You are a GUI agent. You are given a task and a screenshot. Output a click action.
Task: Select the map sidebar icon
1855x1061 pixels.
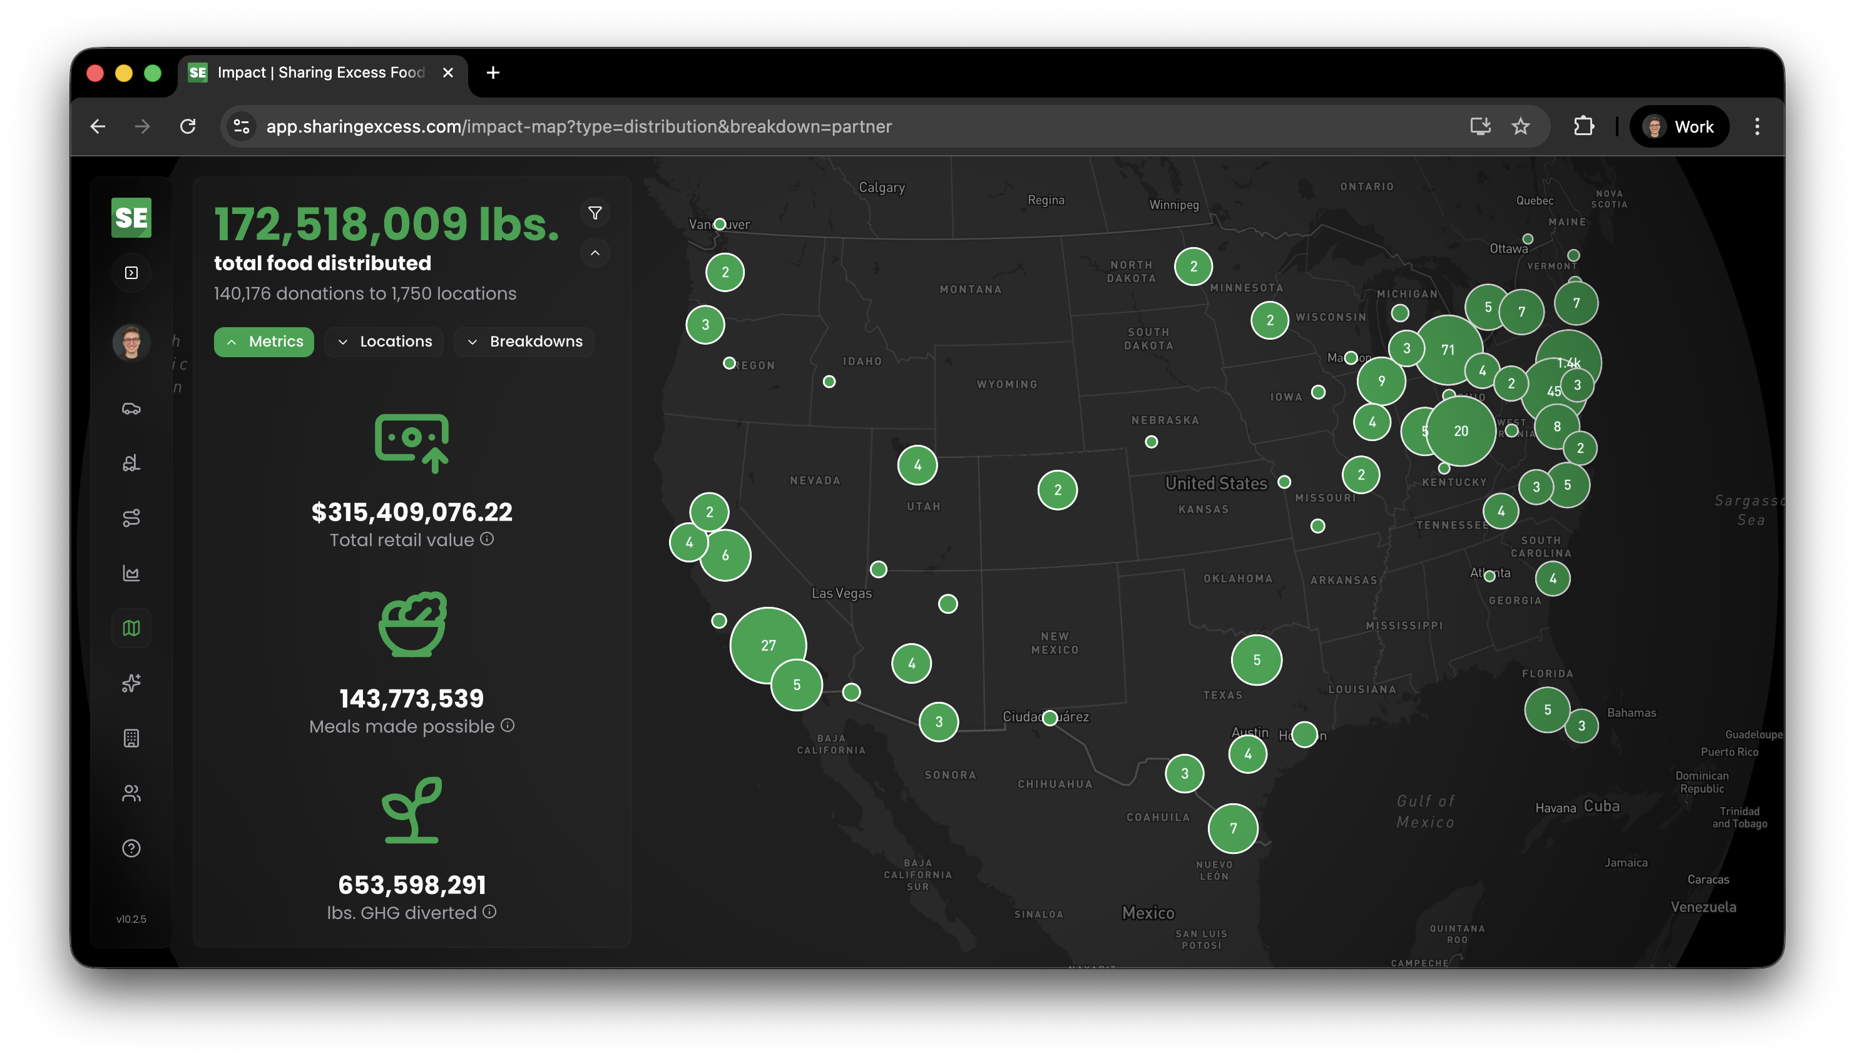[131, 628]
